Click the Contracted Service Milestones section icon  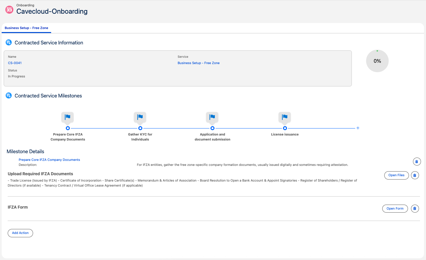click(x=8, y=95)
